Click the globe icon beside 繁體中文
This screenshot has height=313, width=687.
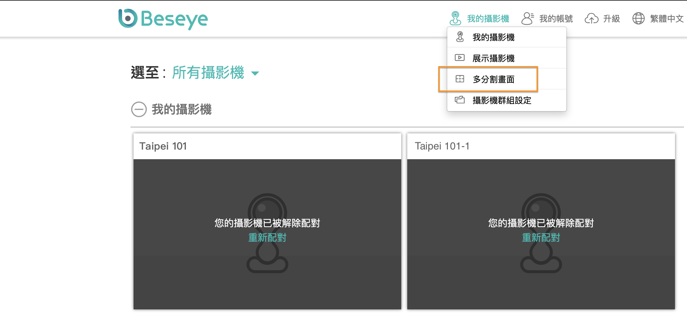tap(639, 19)
